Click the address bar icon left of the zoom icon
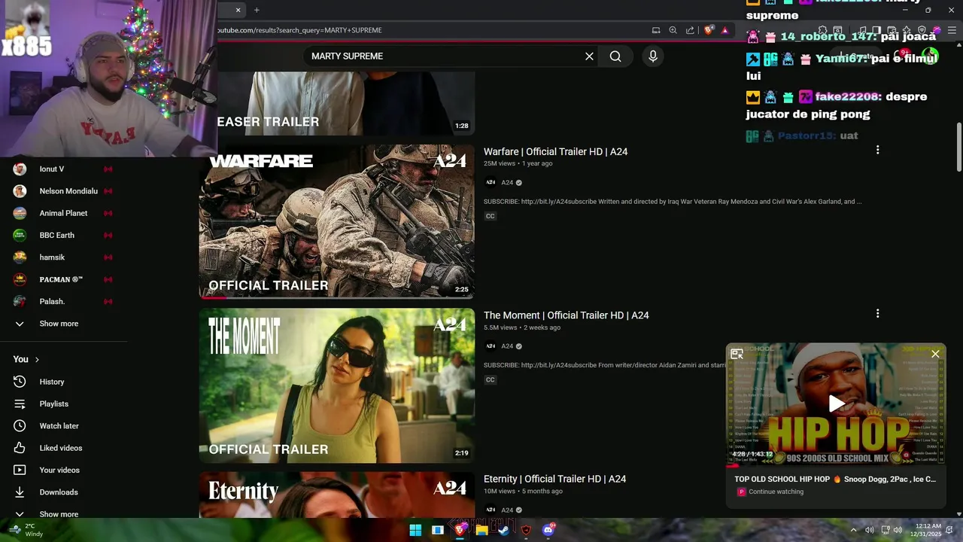The image size is (963, 542). (x=656, y=30)
